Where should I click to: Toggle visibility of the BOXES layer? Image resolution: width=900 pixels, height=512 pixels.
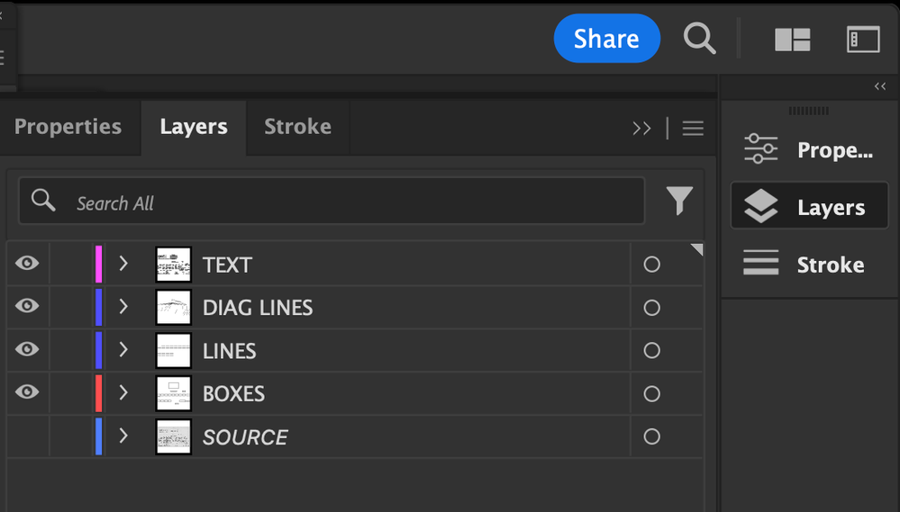tap(28, 392)
